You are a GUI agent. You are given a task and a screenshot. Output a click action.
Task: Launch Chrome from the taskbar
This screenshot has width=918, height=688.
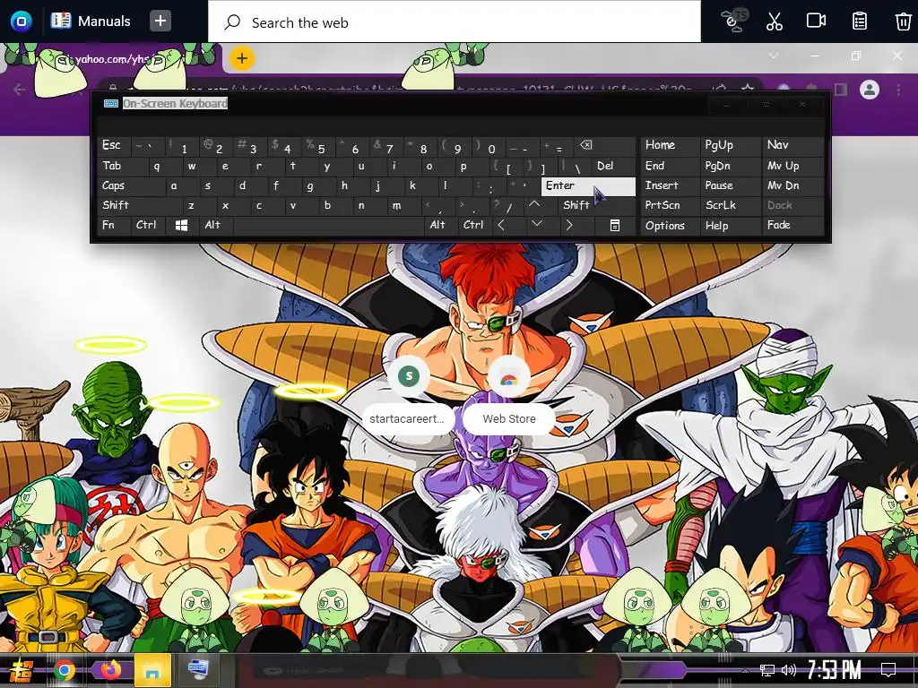point(65,670)
